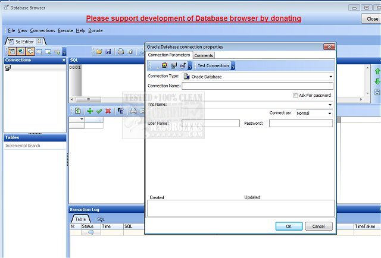The image size is (381, 258).
Task: Click the computers network icon in dialog toolbar
Action: tap(173, 65)
